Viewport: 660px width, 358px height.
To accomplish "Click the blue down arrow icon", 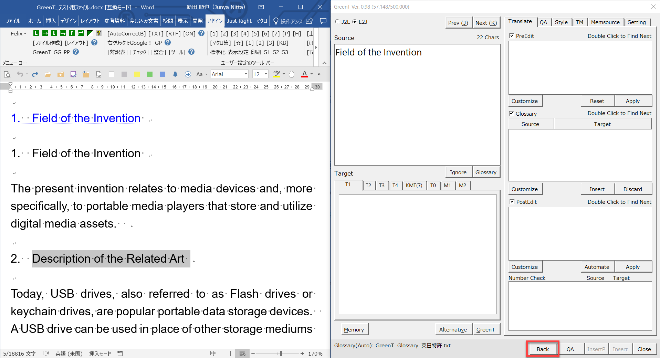I will coord(175,74).
